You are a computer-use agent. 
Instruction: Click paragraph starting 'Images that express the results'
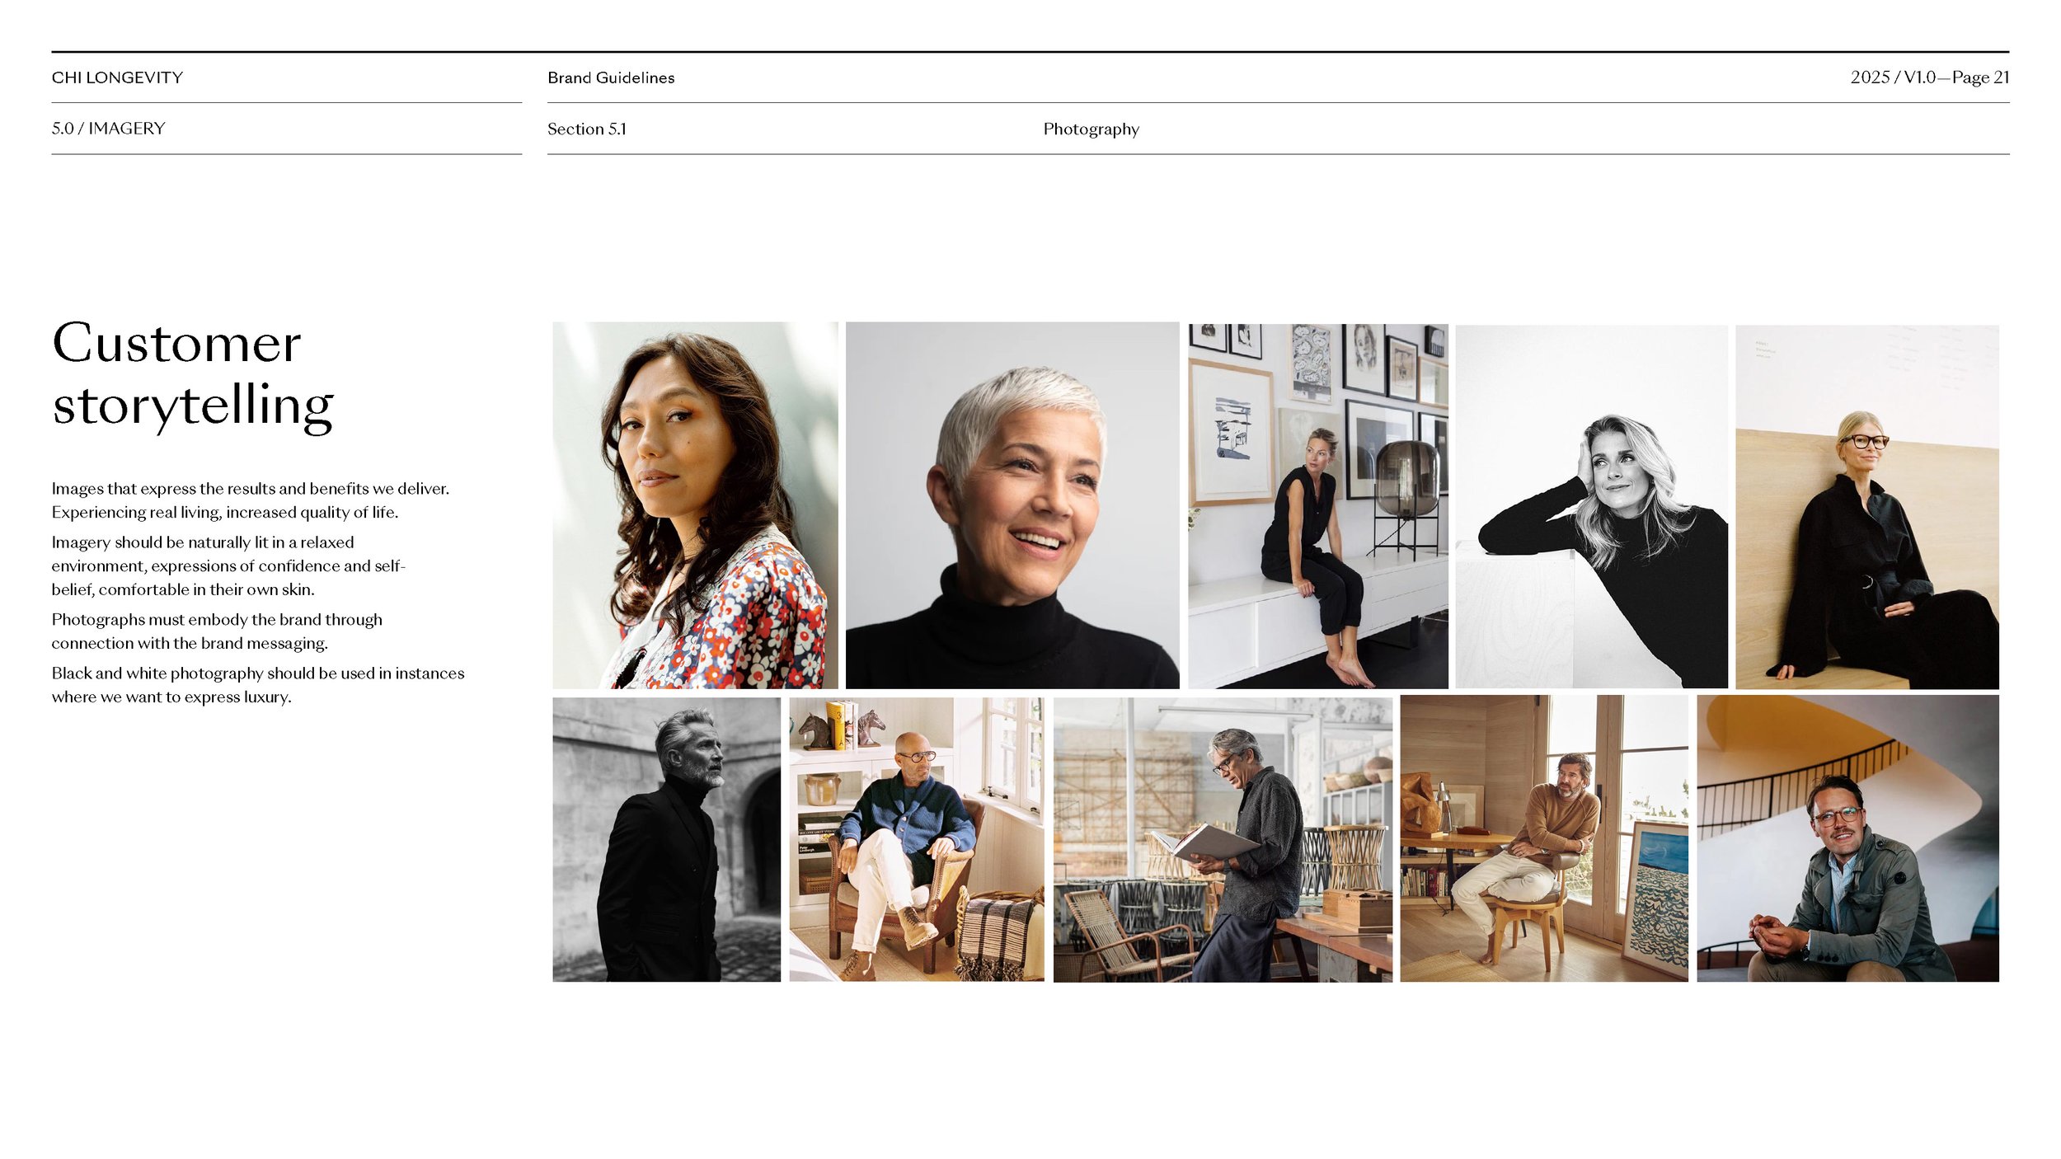pos(250,500)
